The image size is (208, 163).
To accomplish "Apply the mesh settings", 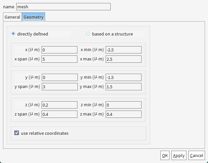I will click(x=179, y=155).
